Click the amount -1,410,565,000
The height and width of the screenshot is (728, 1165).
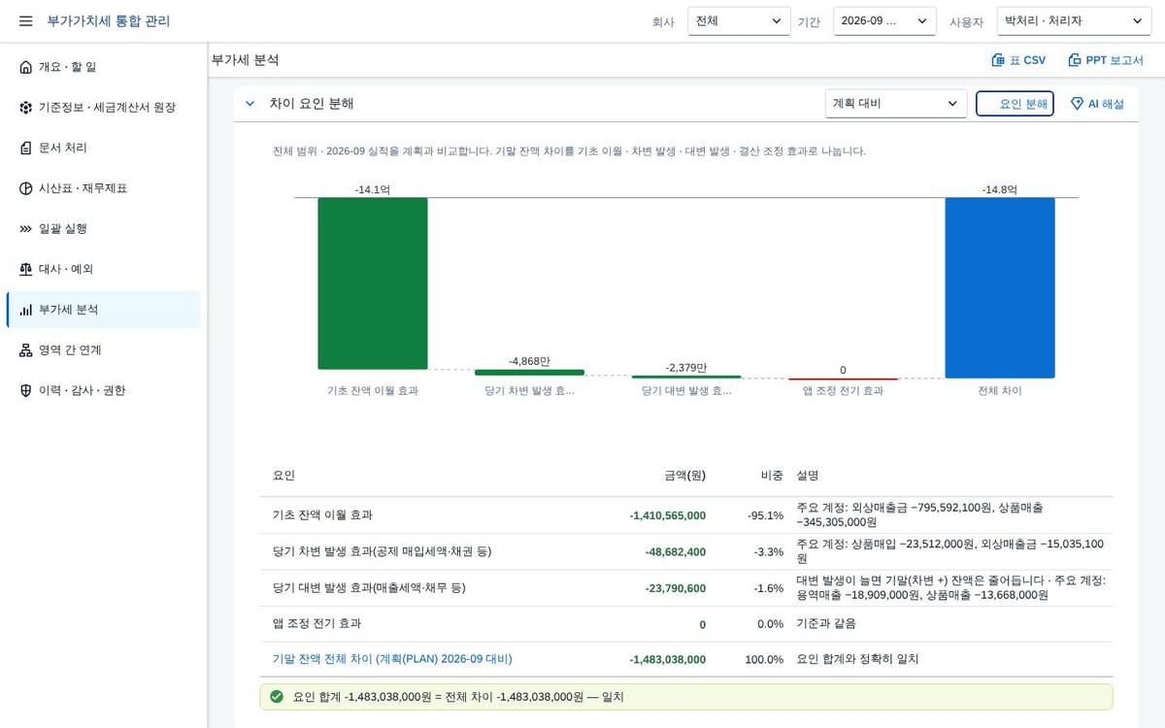[x=667, y=515]
